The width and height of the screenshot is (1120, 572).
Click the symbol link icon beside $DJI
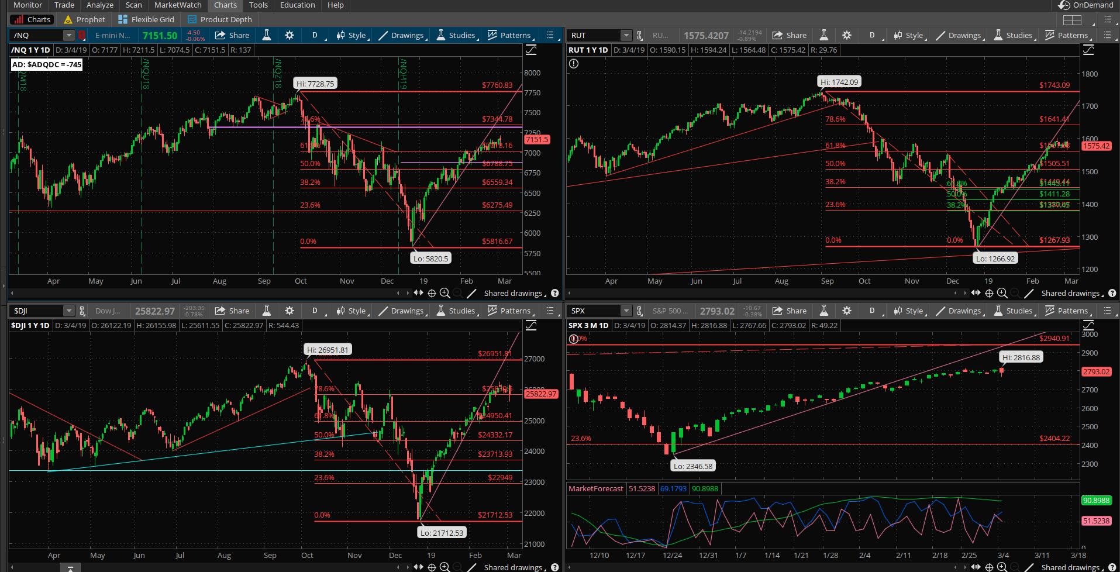click(82, 311)
